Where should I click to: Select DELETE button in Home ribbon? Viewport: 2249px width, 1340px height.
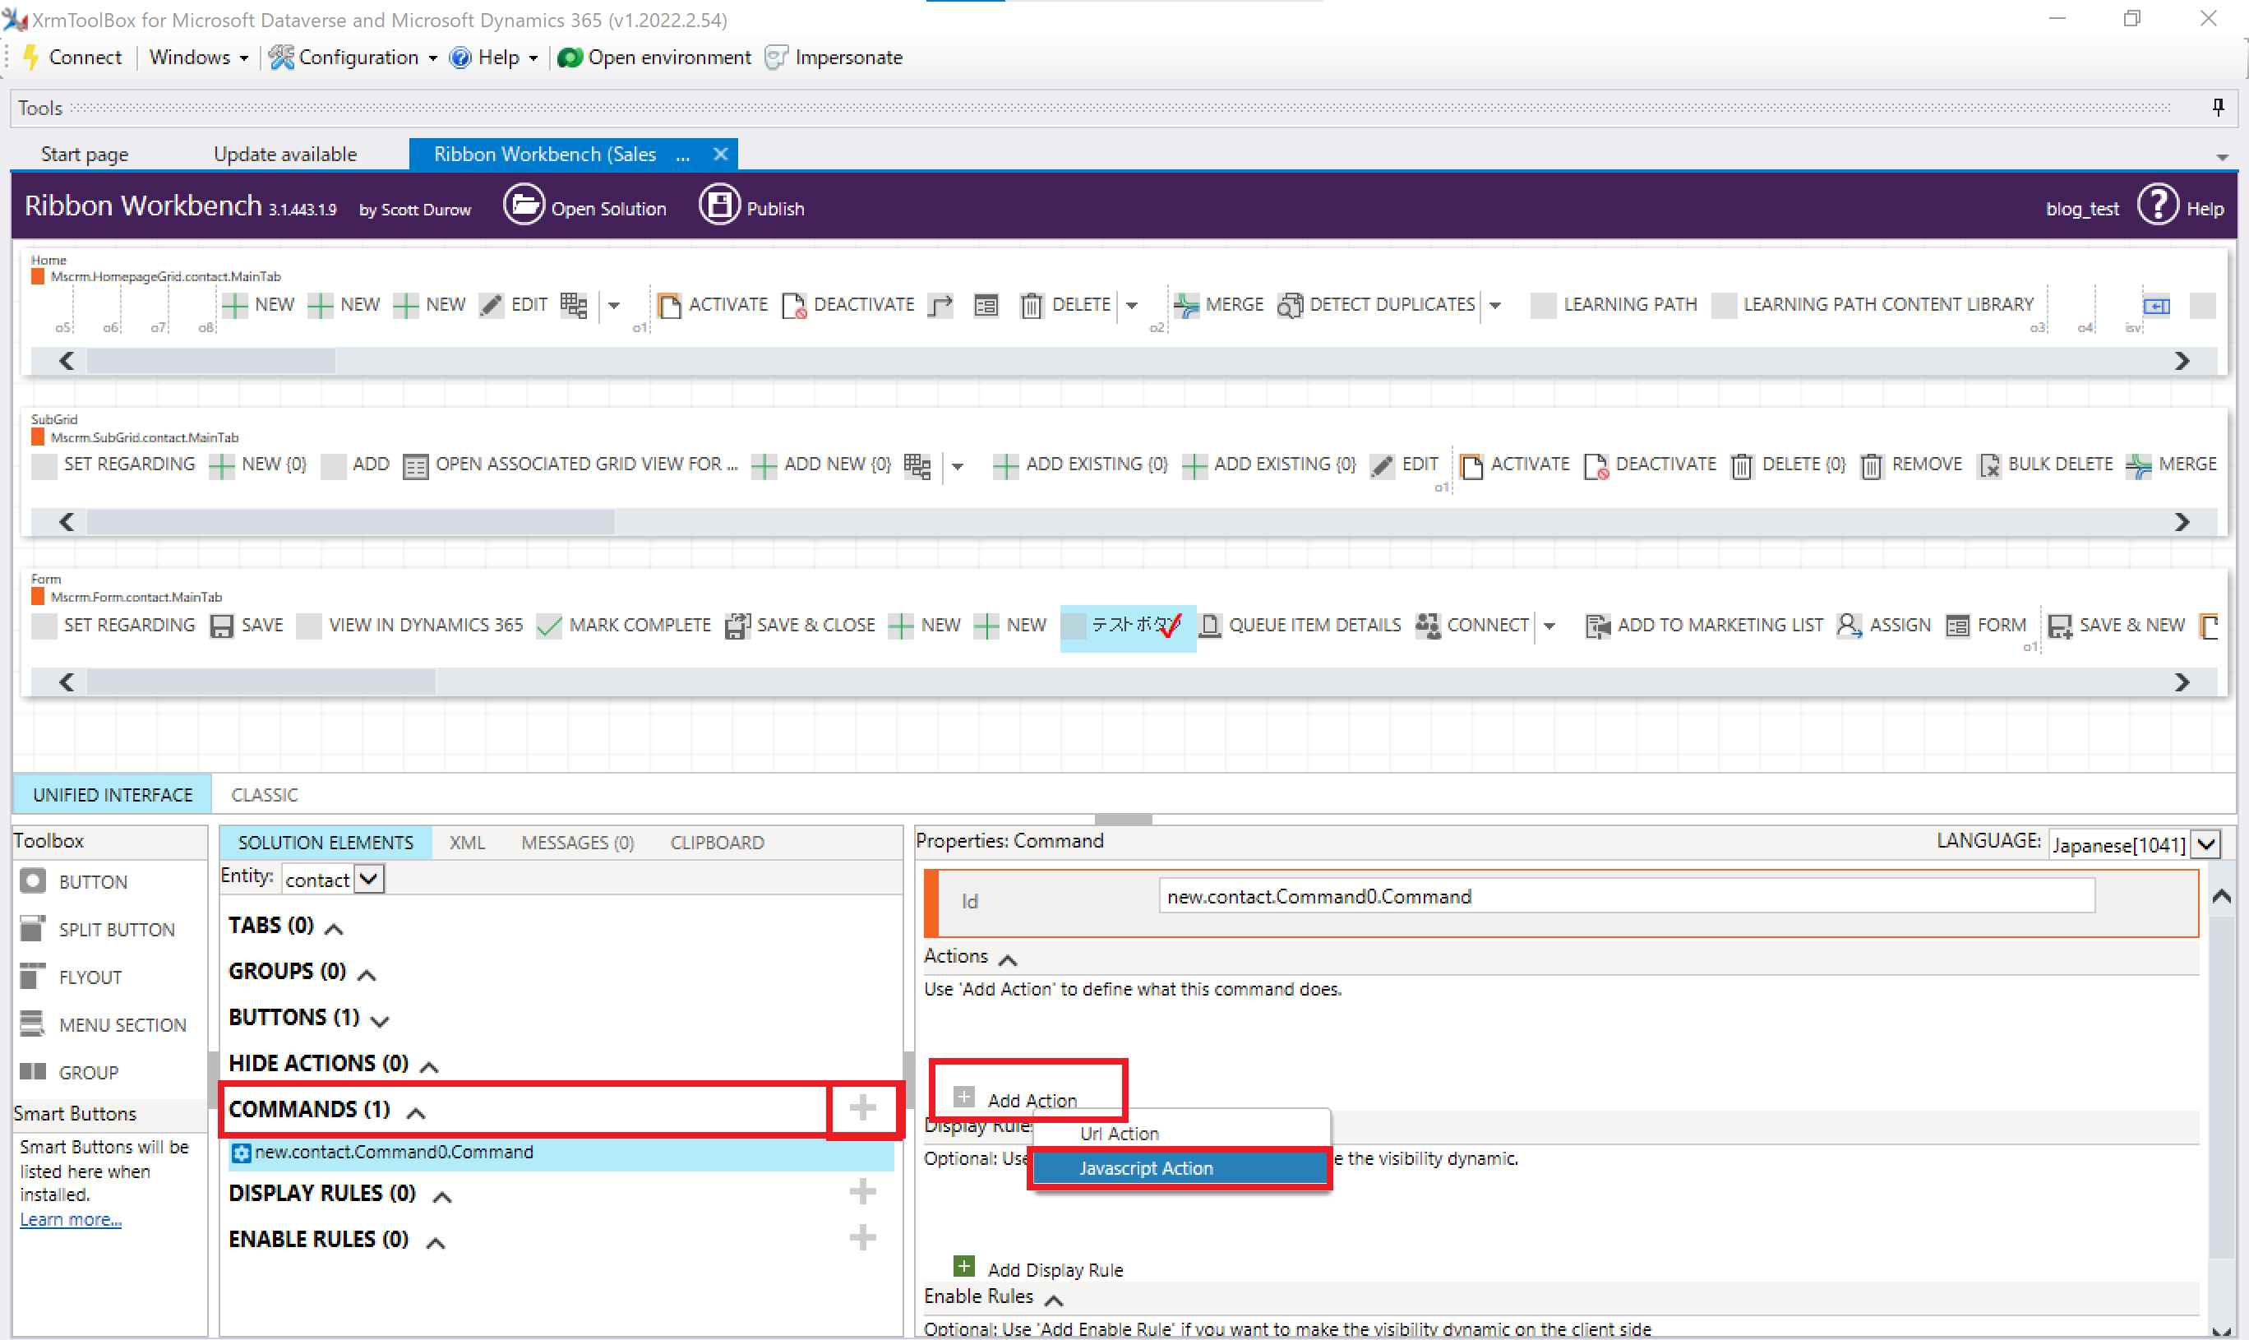click(1065, 305)
